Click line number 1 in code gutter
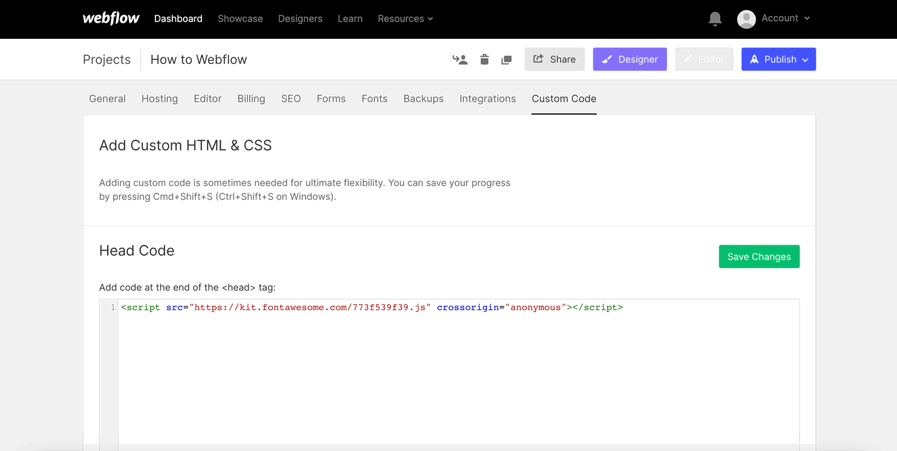 click(112, 307)
